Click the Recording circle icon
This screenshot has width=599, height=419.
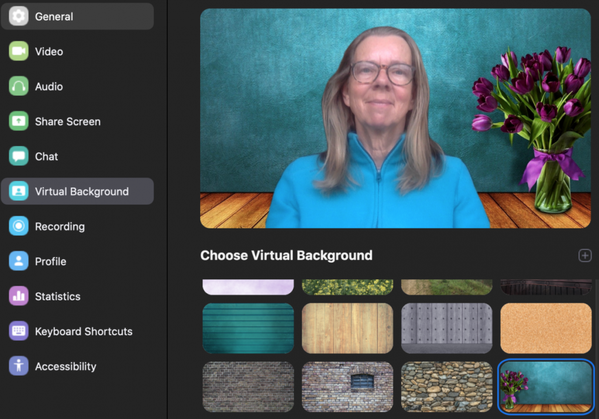[x=19, y=226]
